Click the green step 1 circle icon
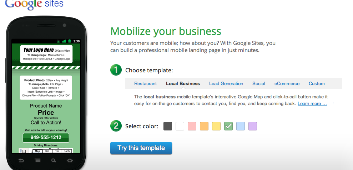Image resolution: width=353 pixels, height=170 pixels. click(116, 70)
